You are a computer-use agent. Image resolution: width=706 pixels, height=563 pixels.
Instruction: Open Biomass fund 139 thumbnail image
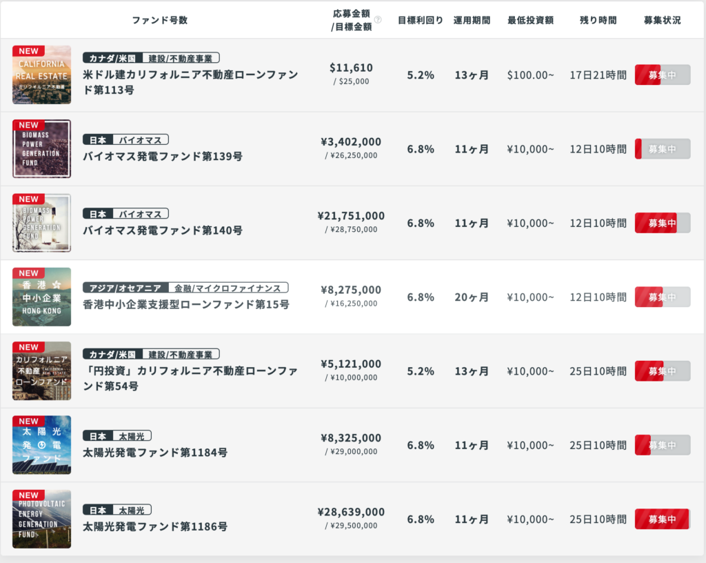pos(41,149)
